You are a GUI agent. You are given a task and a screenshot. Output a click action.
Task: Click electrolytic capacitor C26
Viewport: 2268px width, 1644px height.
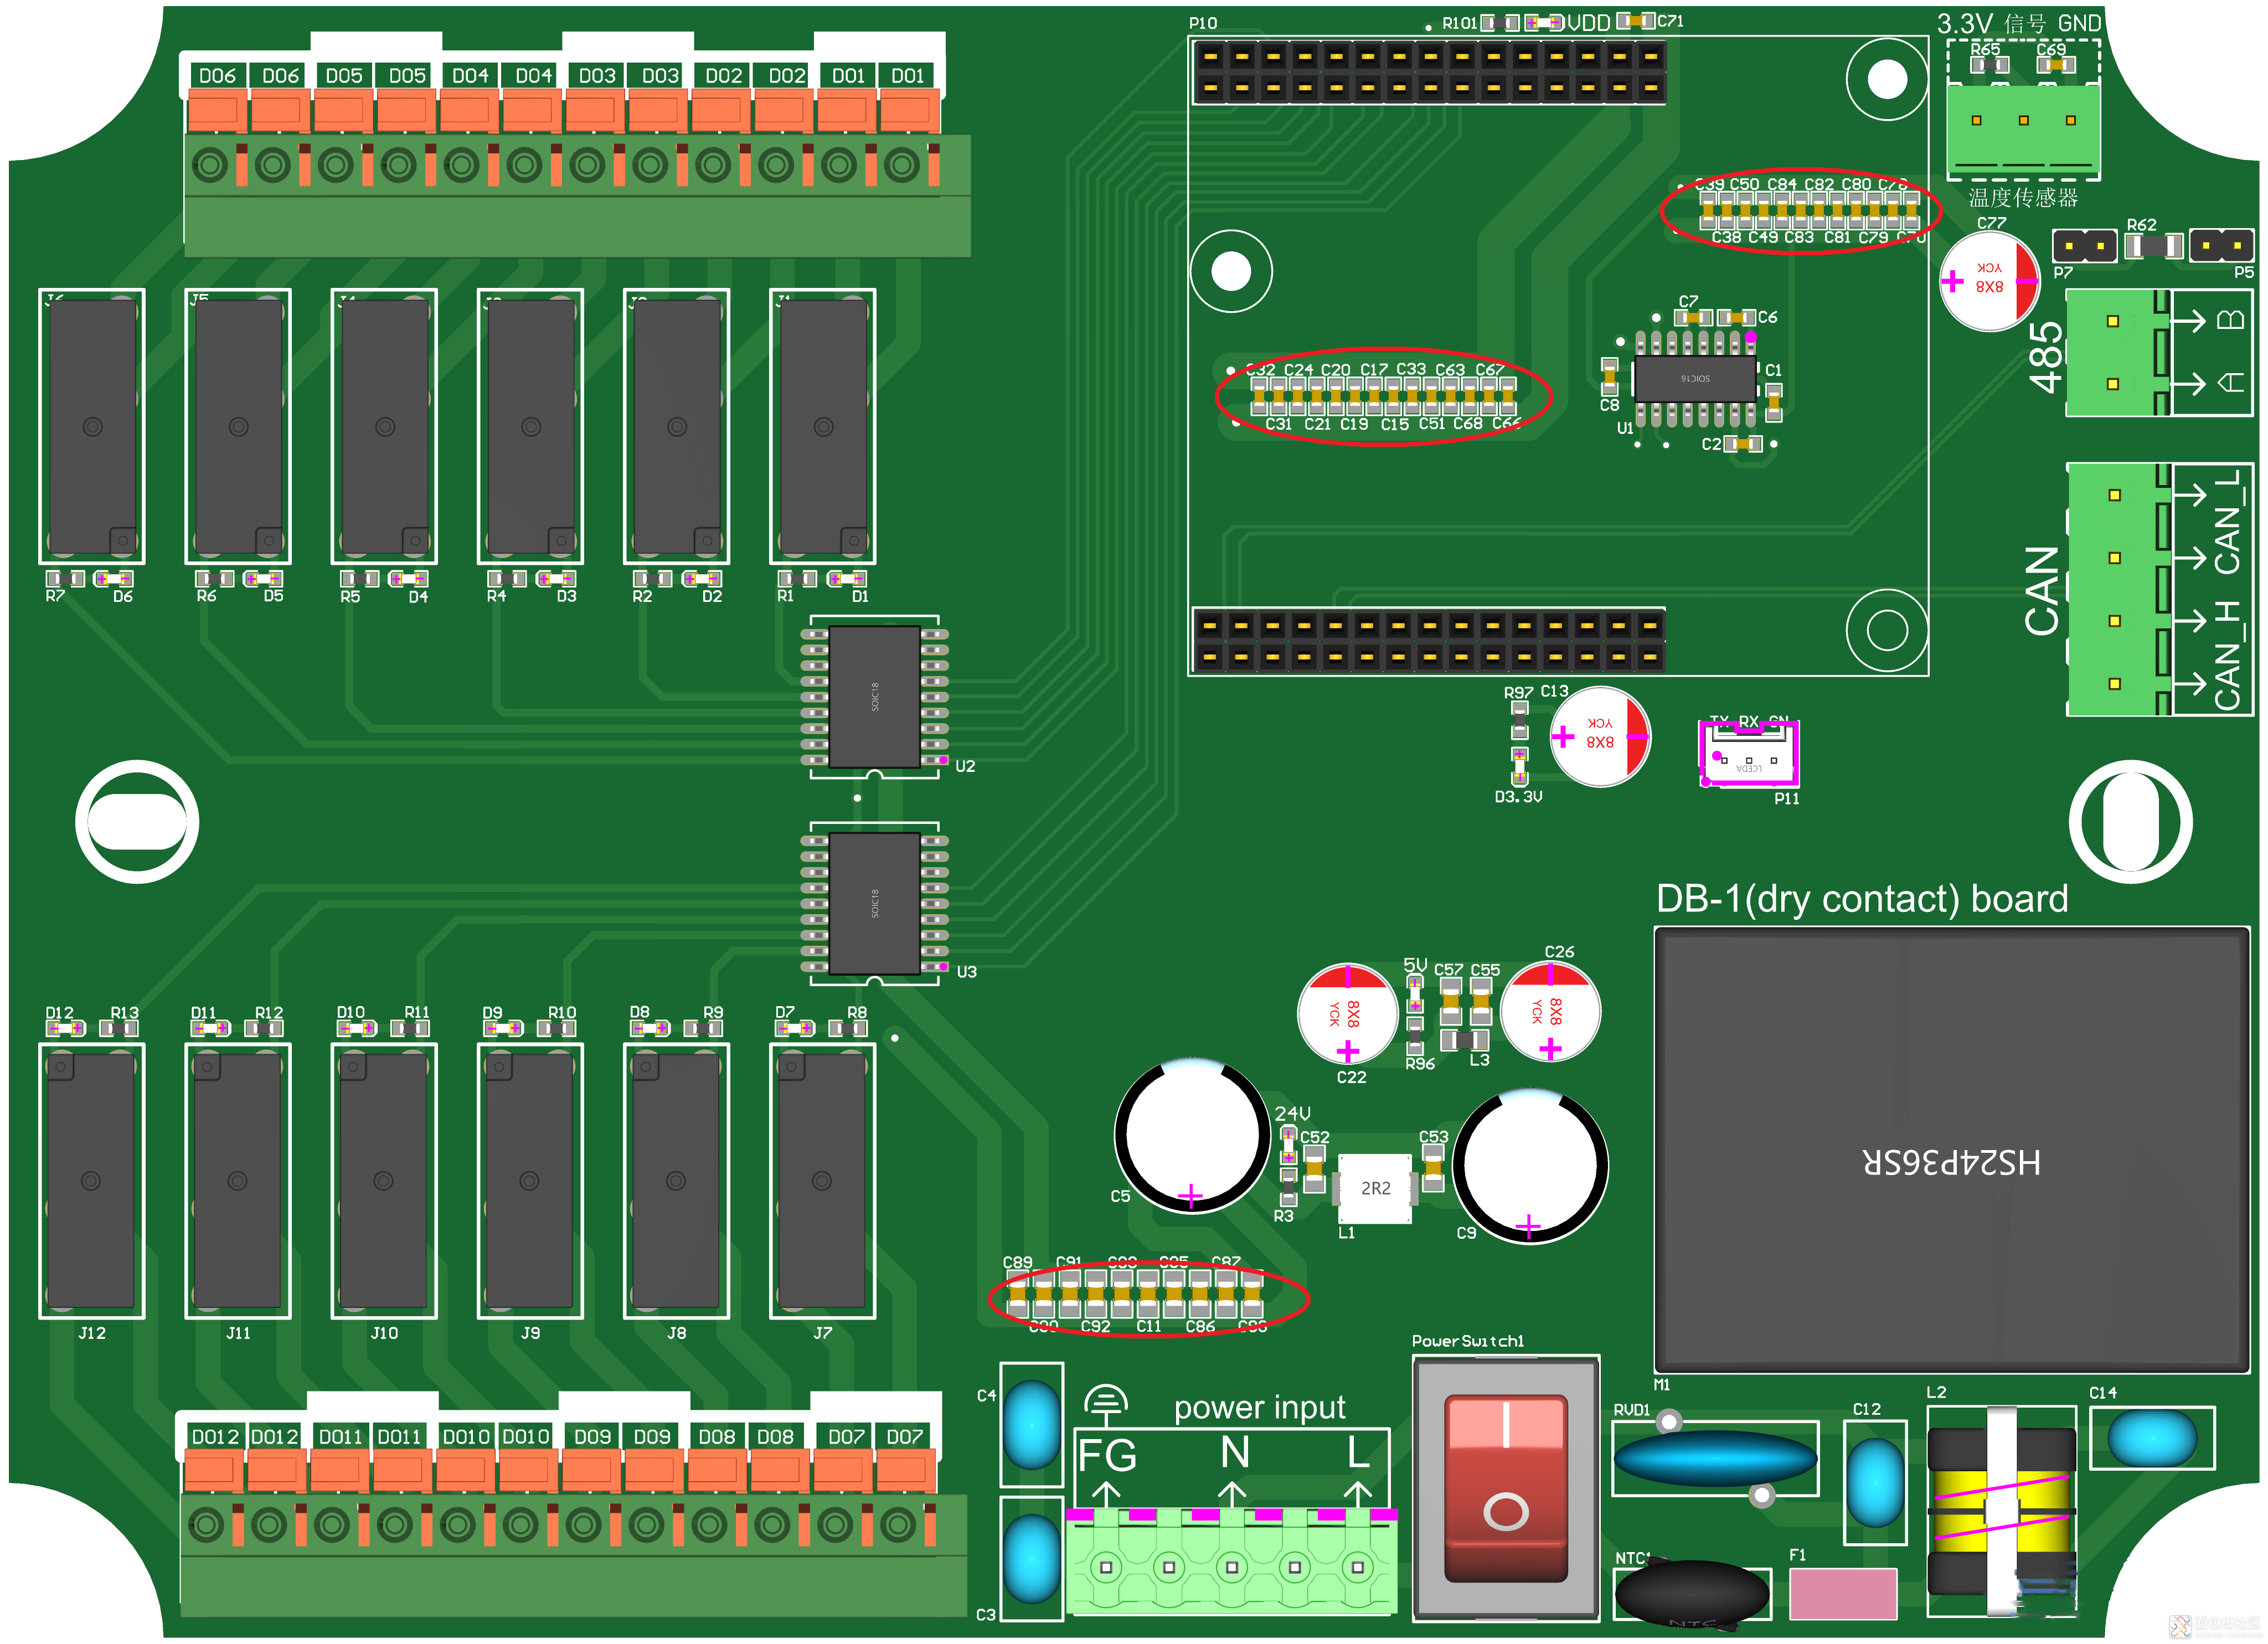point(1550,1011)
